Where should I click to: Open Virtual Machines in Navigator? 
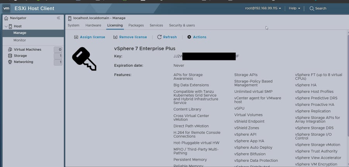pyautogui.click(x=28, y=50)
